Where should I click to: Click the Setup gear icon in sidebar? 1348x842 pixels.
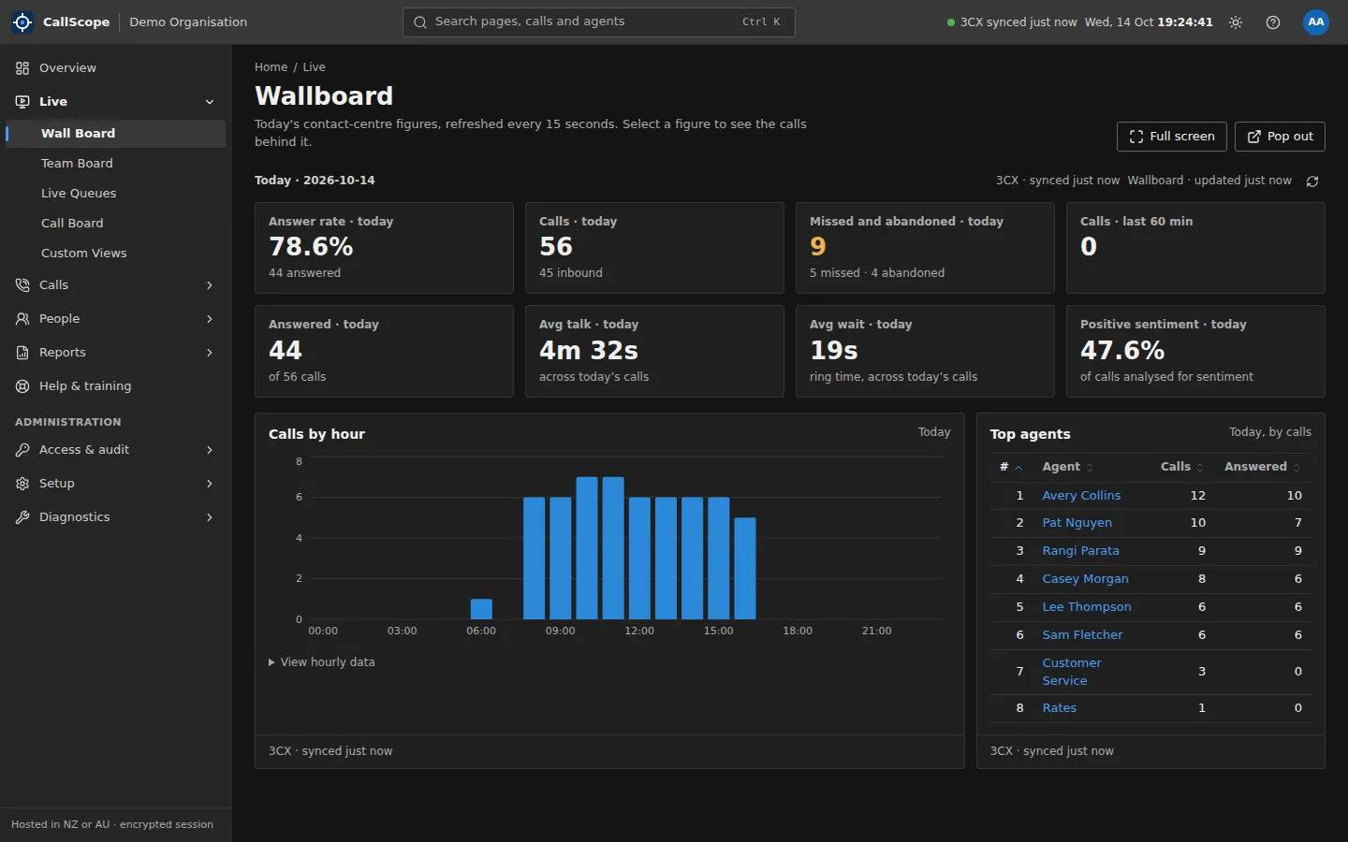click(x=22, y=484)
